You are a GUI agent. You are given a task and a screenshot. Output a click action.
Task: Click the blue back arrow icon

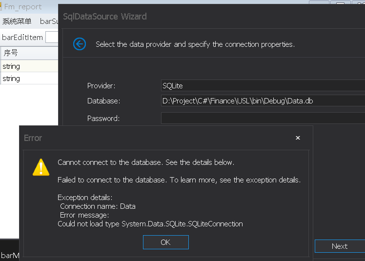(x=80, y=44)
